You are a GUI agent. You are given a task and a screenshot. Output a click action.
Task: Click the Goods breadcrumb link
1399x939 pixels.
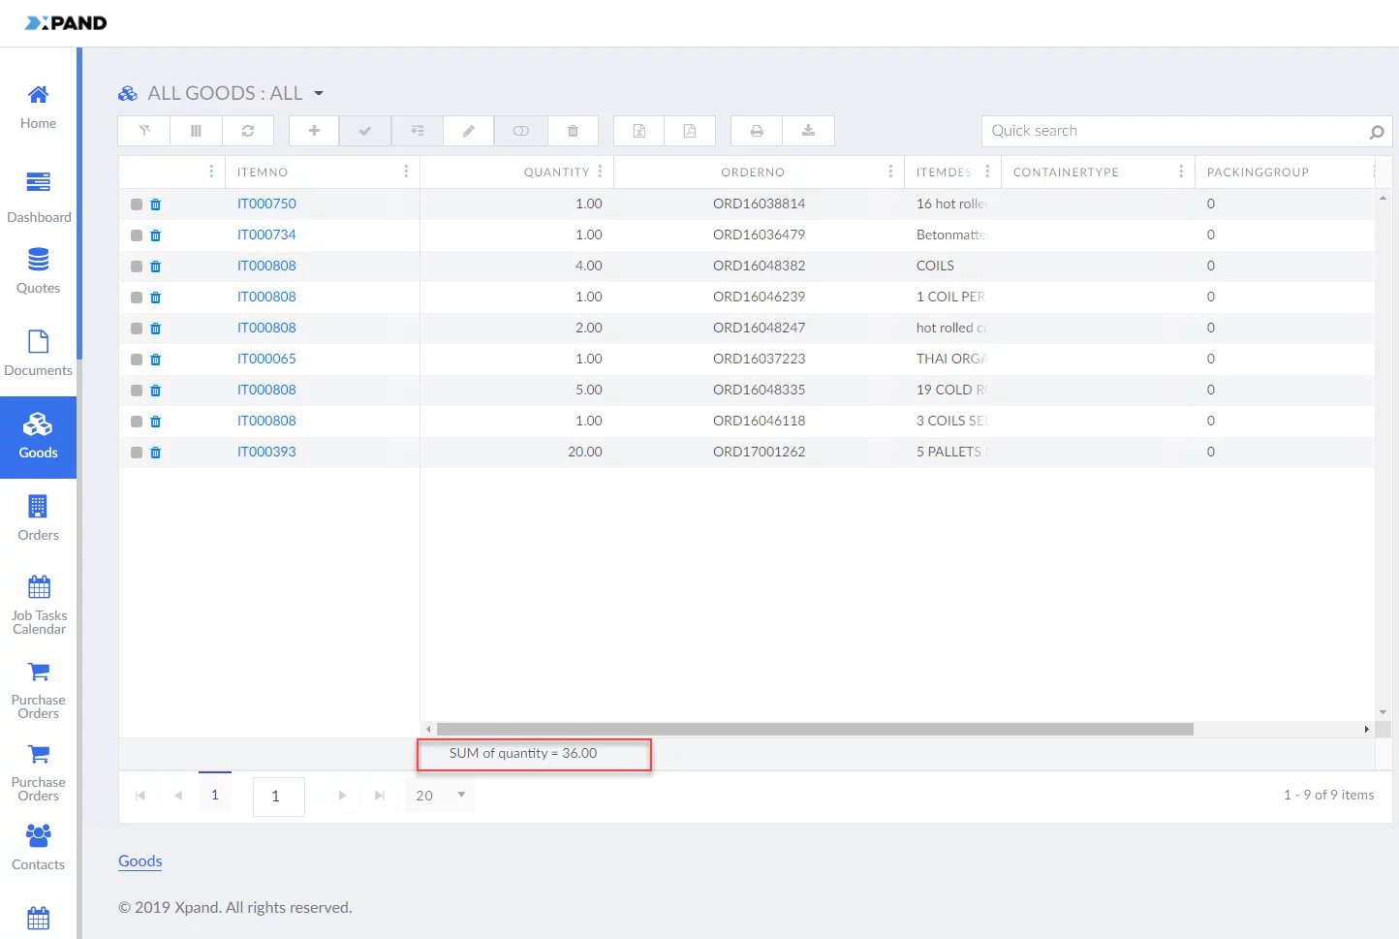pos(140,861)
